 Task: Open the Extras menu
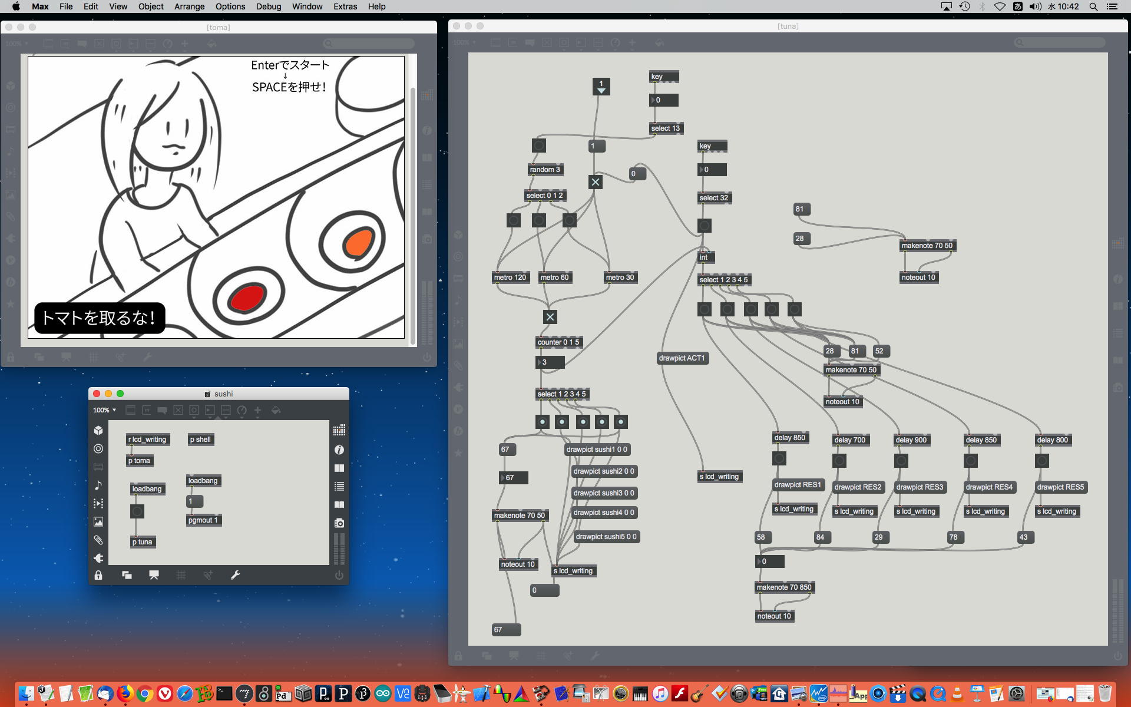coord(345,6)
